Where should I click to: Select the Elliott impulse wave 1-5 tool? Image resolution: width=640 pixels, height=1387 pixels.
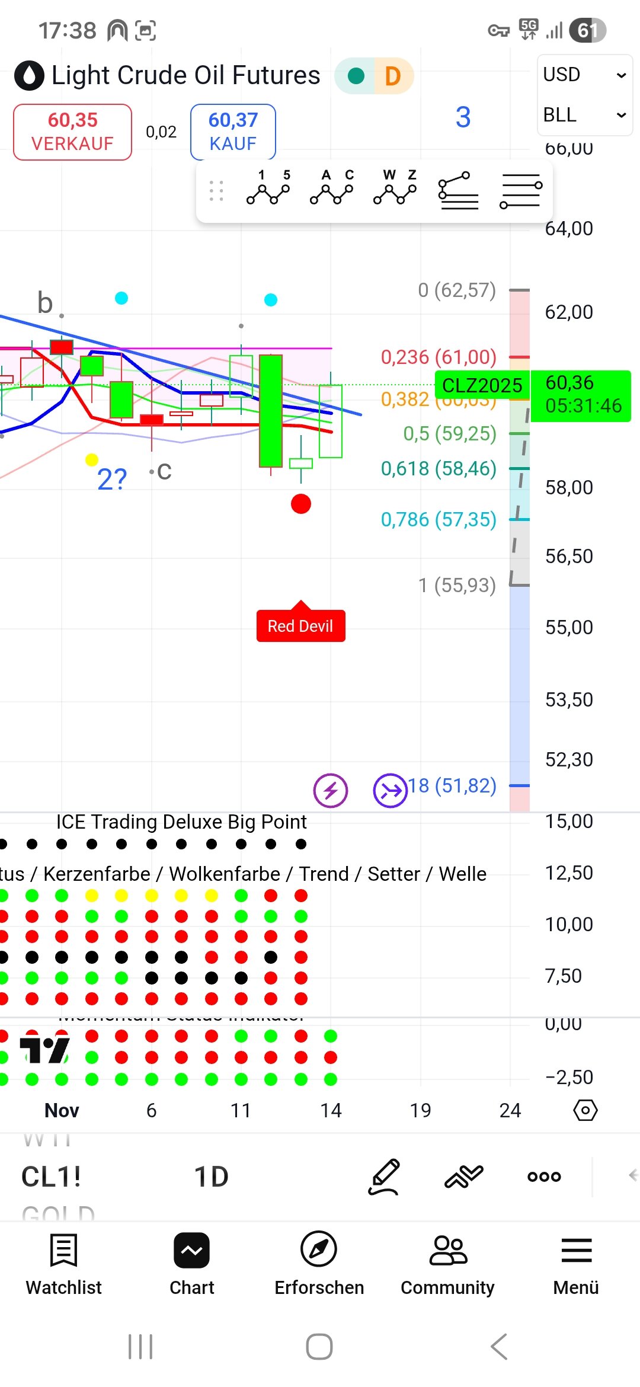click(x=268, y=188)
